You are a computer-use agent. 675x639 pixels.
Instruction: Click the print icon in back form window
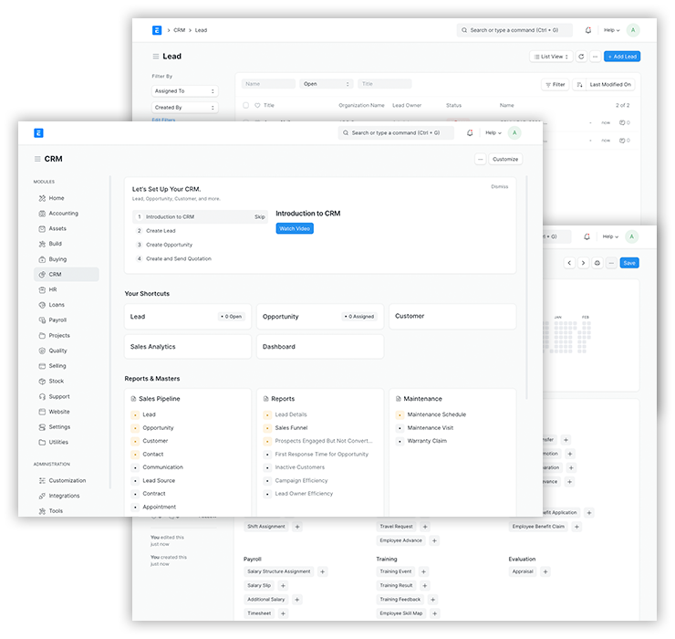[597, 263]
